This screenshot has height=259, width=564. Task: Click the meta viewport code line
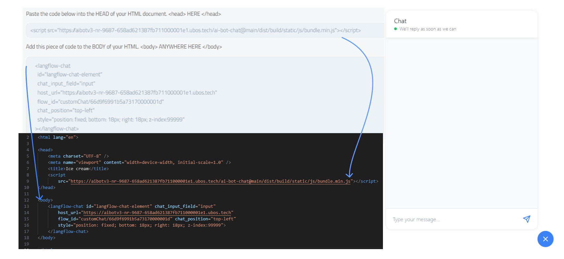139,163
